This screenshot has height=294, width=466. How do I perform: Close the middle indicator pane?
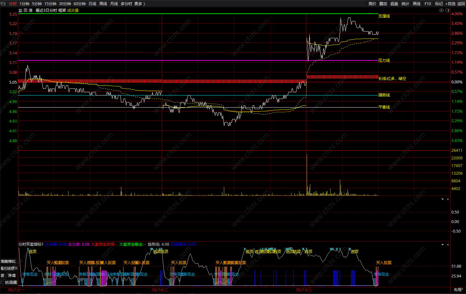pos(448,199)
